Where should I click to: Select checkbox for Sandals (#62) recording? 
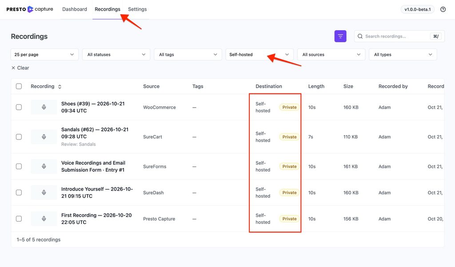(x=19, y=137)
